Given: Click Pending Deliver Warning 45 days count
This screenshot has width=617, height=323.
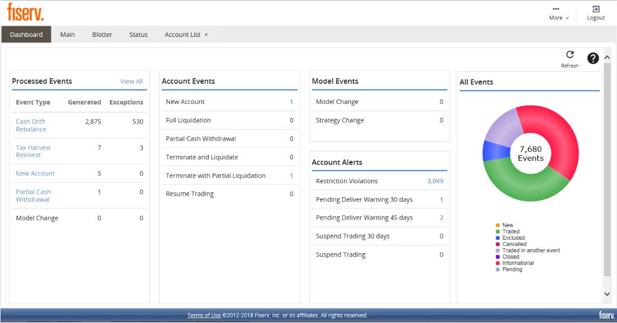Looking at the screenshot, I should 441,218.
